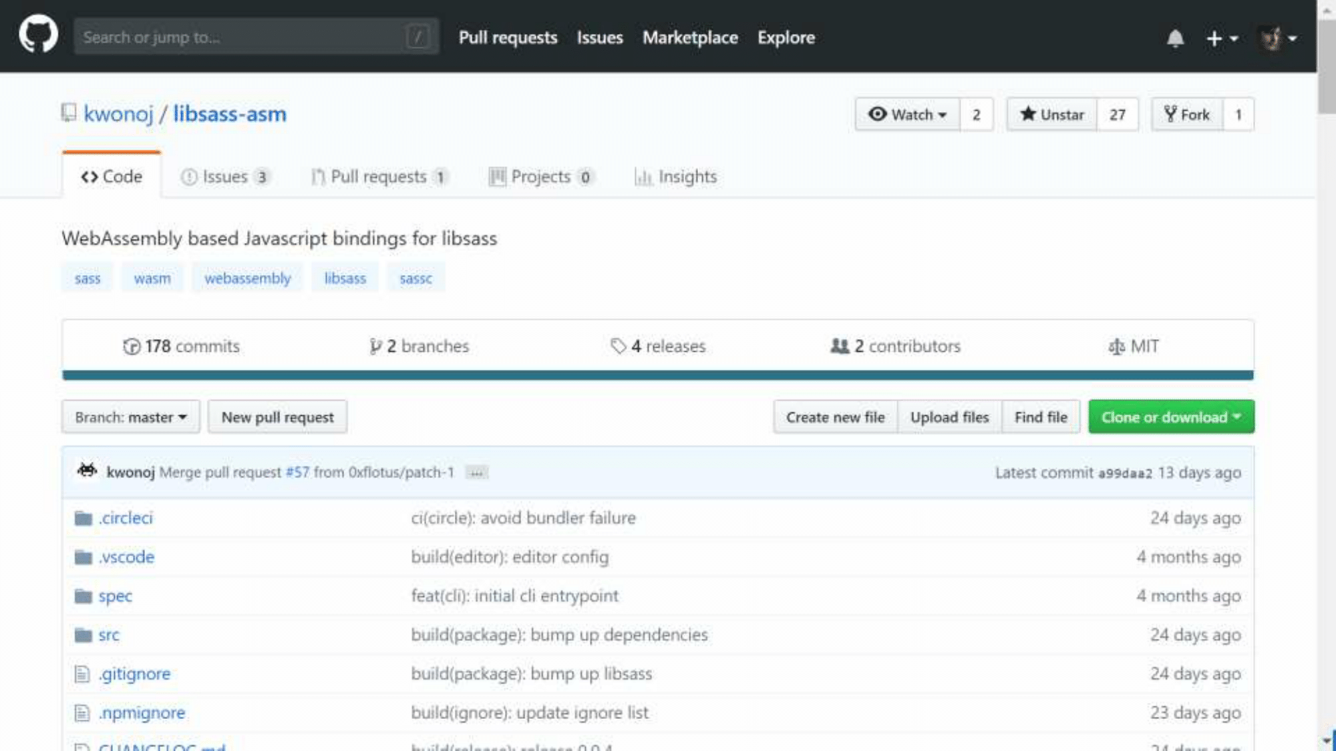
Task: Open Issues in top navigation
Action: [x=600, y=37]
